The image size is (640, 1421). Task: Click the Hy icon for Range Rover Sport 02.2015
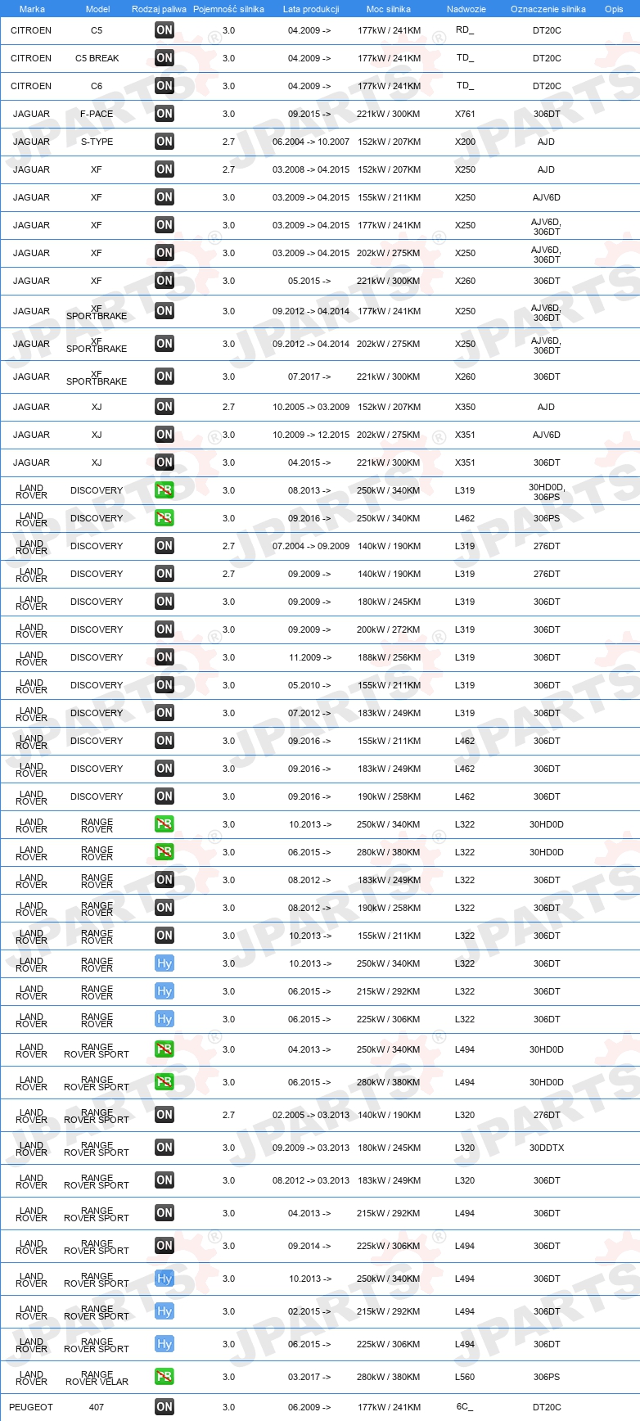pyautogui.click(x=165, y=1311)
